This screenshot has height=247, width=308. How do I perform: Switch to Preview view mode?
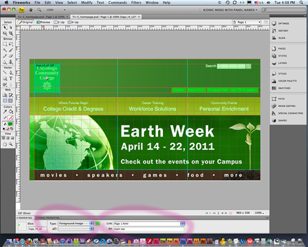pyautogui.click(x=44, y=22)
